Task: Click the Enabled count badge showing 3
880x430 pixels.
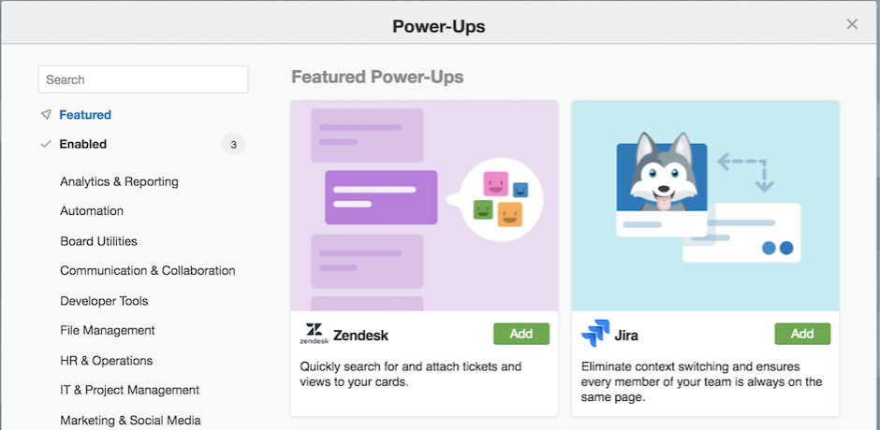Action: 233,144
